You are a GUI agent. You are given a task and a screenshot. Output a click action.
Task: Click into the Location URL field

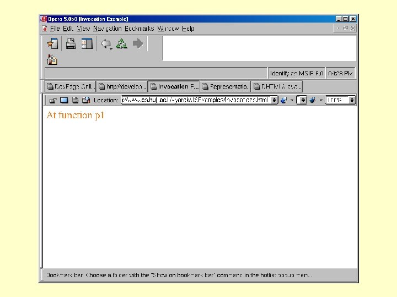pyautogui.click(x=196, y=100)
